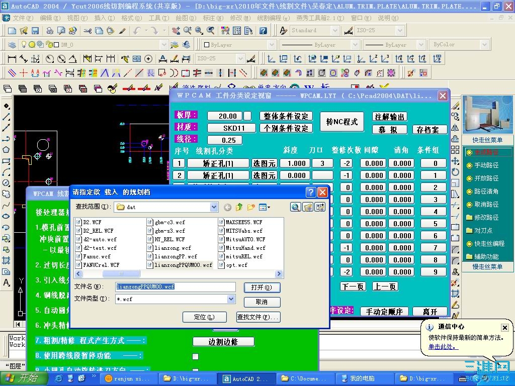Click the blue Help question icon
The width and height of the screenshot is (515, 386).
point(263,31)
